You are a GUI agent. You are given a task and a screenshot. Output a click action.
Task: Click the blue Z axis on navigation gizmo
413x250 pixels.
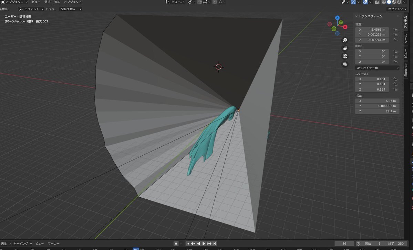(338, 18)
